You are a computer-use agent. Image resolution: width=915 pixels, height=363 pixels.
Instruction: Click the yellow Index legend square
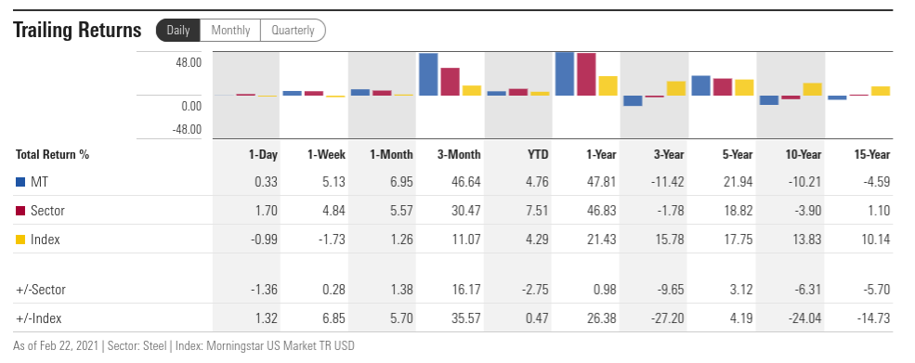20,240
